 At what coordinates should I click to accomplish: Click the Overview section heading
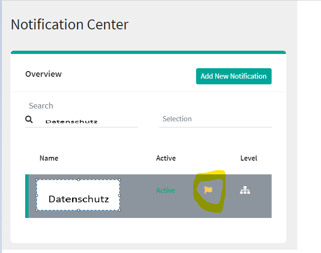tap(43, 74)
